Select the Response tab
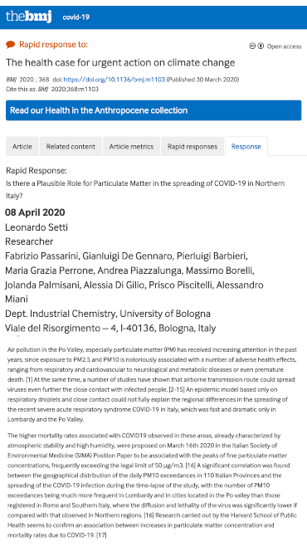 pyautogui.click(x=246, y=147)
